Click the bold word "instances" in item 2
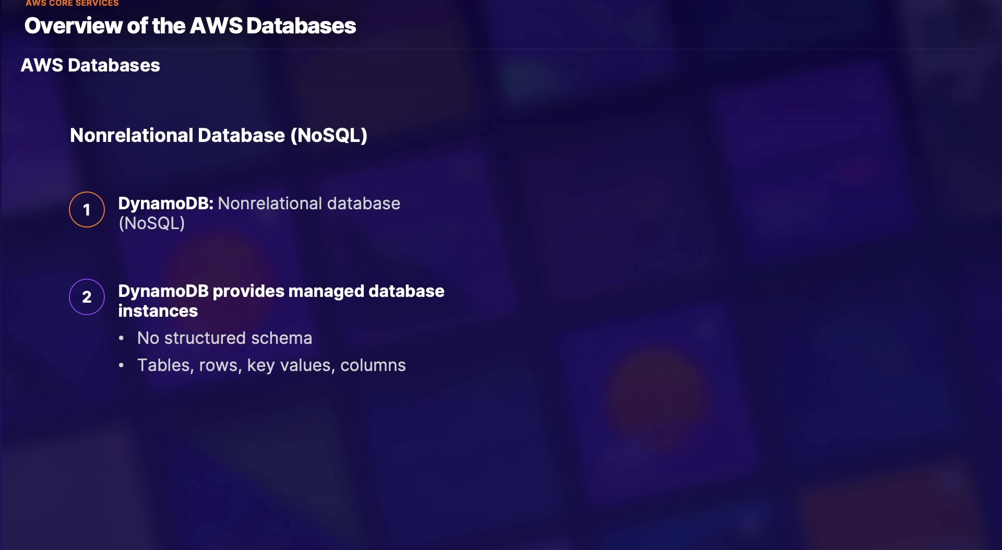 tap(158, 311)
